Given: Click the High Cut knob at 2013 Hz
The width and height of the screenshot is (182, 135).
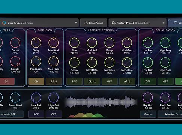Looking at the screenshot, I should coord(54,97).
